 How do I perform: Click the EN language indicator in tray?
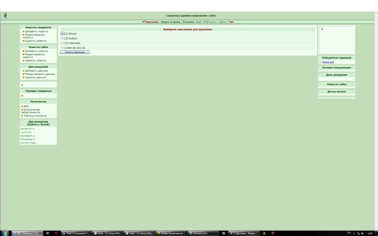(349, 233)
